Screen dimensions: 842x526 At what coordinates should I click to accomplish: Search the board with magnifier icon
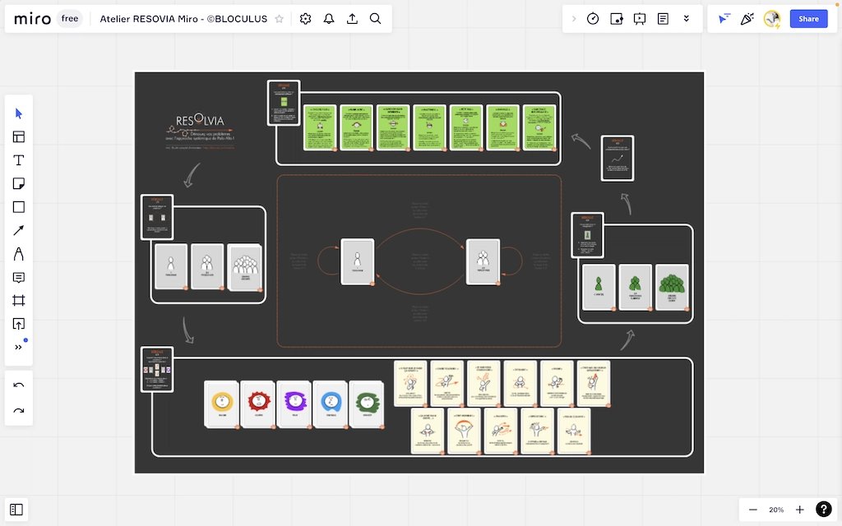click(x=375, y=19)
